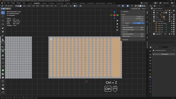
Task: Open the Mesh menu
Action: tap(37, 6)
